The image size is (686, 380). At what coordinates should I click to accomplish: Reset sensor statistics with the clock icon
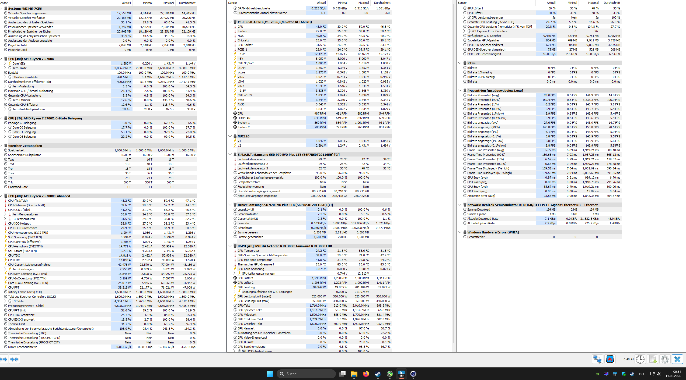tap(640, 359)
